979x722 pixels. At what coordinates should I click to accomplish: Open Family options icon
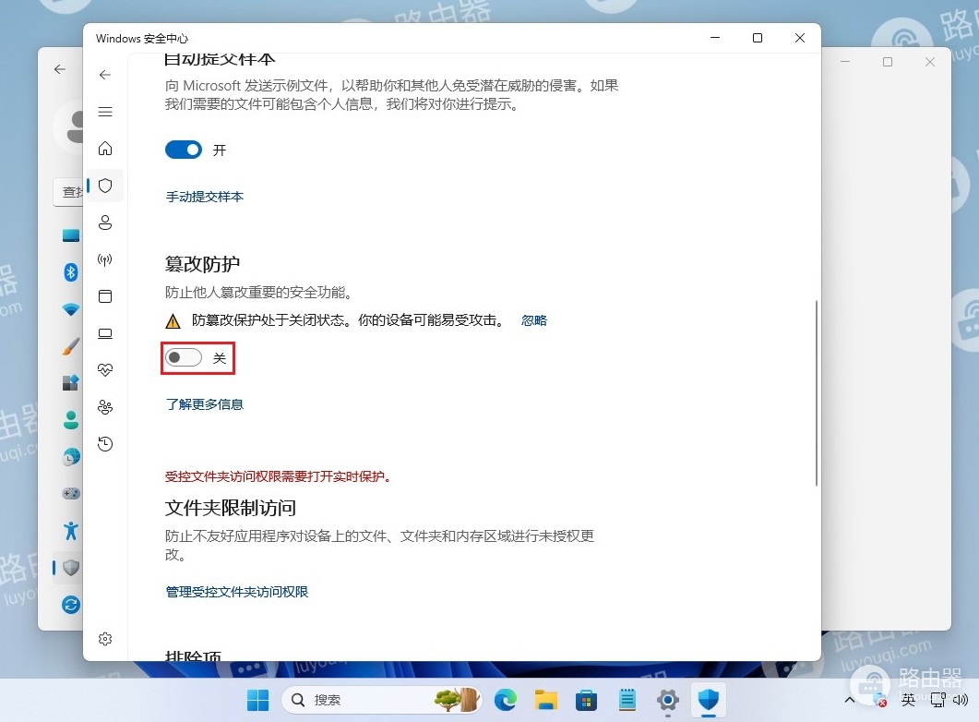point(105,407)
